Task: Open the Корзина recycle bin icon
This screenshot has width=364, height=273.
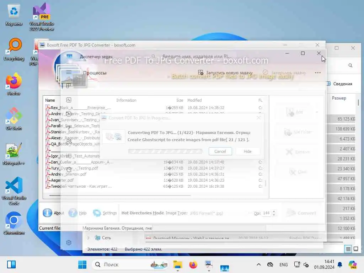Action: click(x=14, y=15)
